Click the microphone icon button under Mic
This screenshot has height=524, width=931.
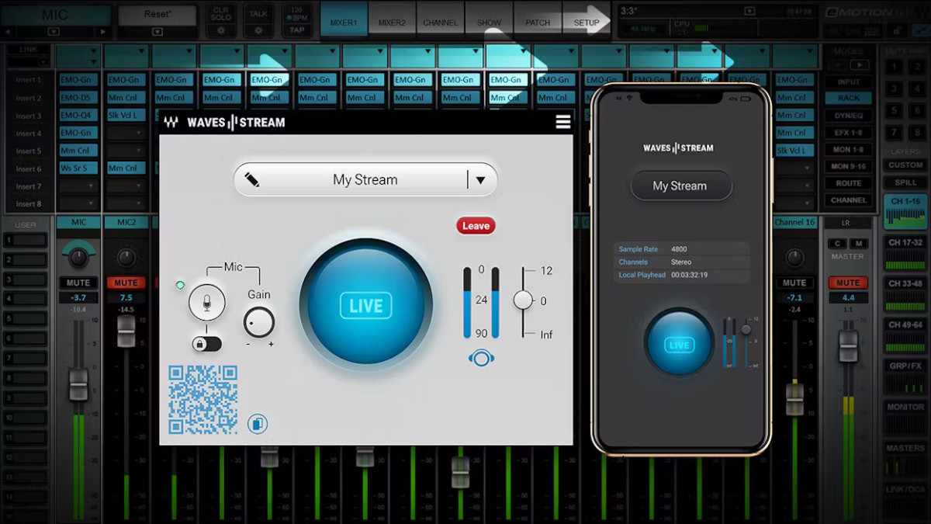point(207,304)
